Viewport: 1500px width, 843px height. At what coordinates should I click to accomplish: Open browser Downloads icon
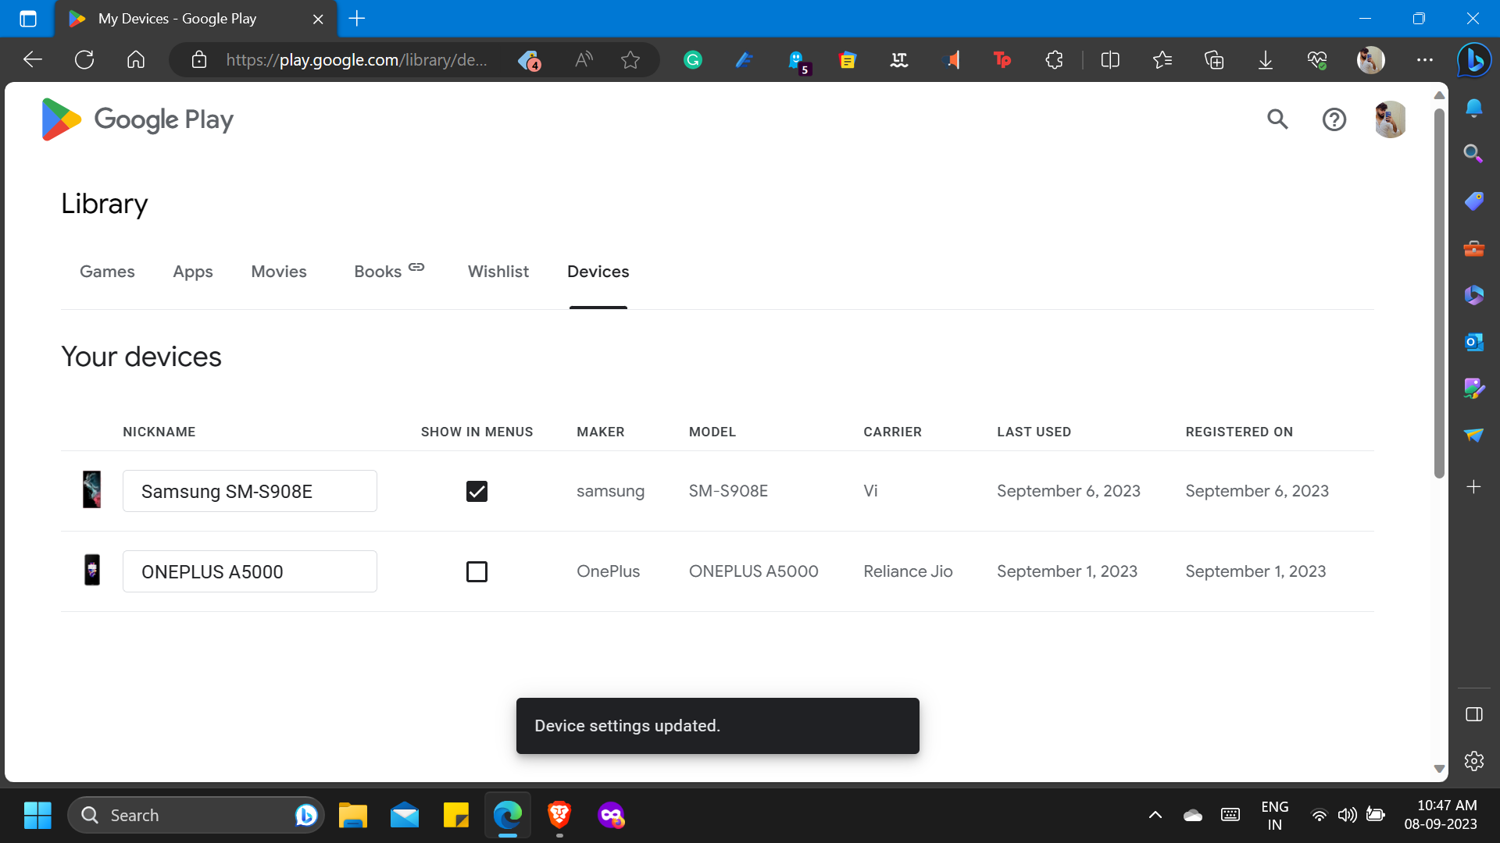(x=1265, y=60)
